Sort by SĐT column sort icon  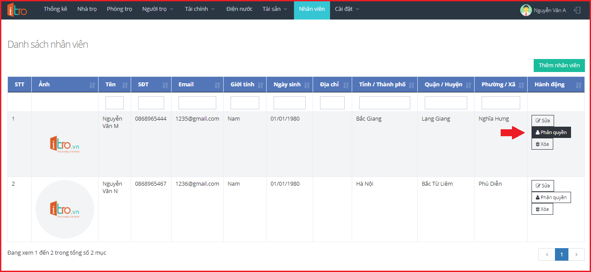pyautogui.click(x=165, y=85)
